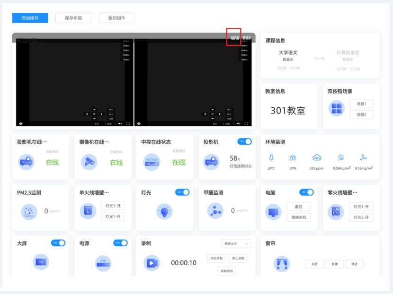Pan the right camera view down
393x294 pixels.
tap(213, 119)
